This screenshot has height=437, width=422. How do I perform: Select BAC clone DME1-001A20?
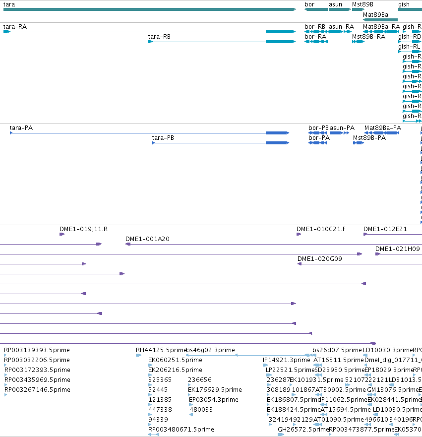tap(274, 244)
